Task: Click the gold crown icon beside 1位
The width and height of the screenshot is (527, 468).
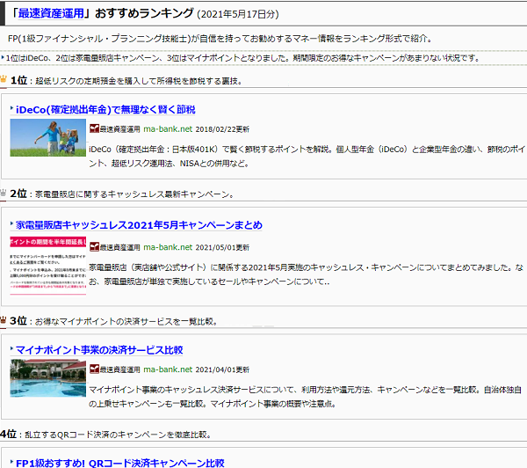Action: click(x=4, y=79)
